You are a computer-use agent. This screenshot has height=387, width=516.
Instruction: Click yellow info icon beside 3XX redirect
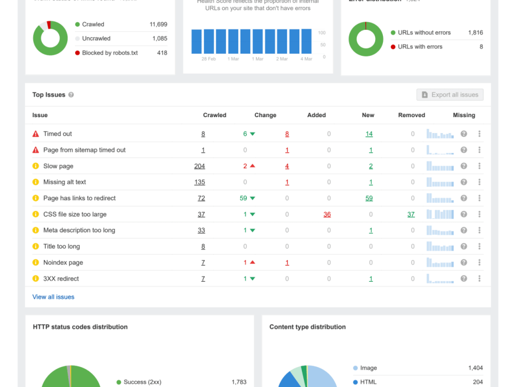[x=36, y=279]
